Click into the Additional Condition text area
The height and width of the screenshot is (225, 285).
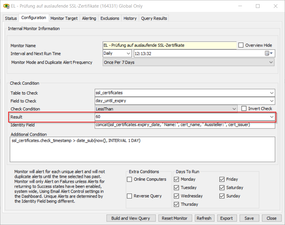[x=142, y=149]
